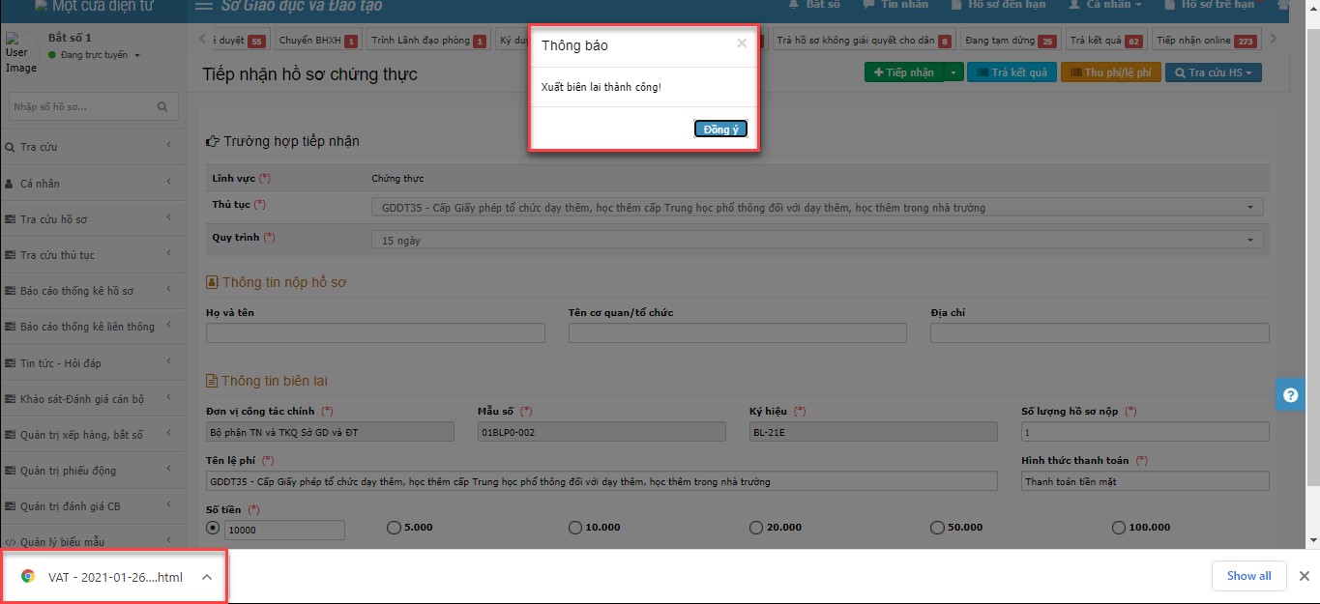Open the Cá nhân top menu

pos(1104,5)
